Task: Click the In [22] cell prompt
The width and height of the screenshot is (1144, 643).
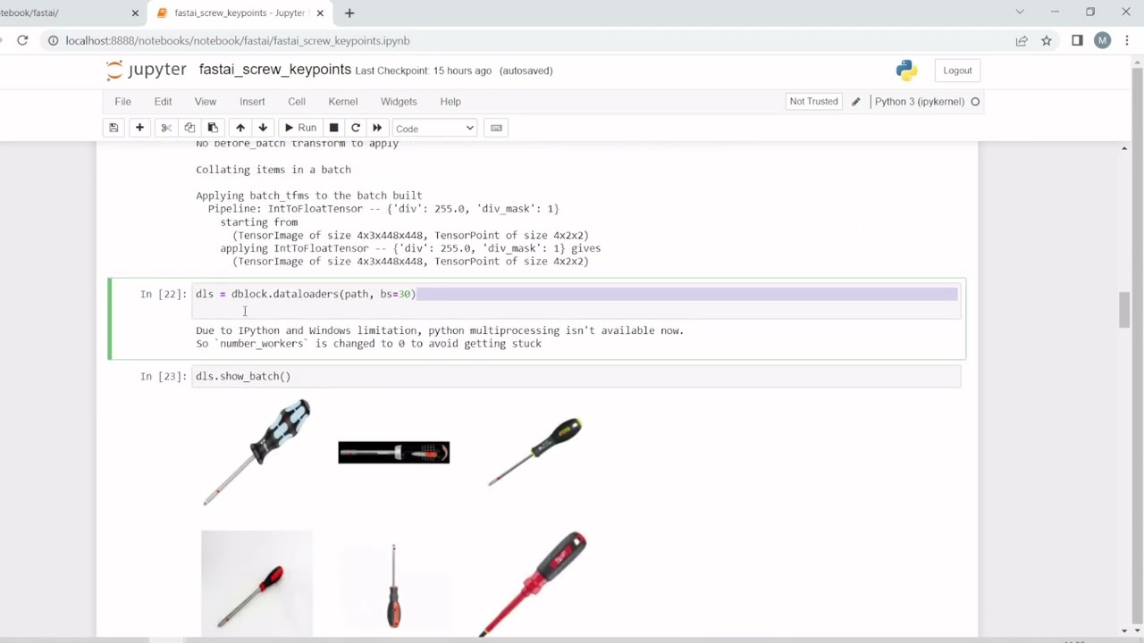Action: pos(164,294)
